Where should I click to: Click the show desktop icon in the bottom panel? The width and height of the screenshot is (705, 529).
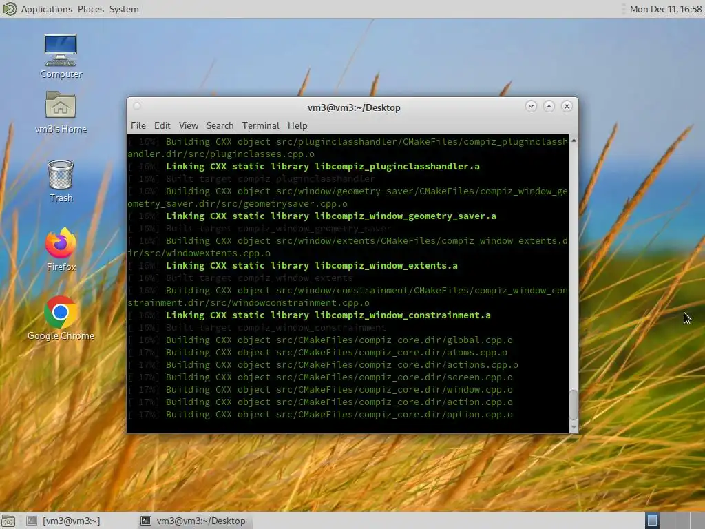pyautogui.click(x=8, y=521)
